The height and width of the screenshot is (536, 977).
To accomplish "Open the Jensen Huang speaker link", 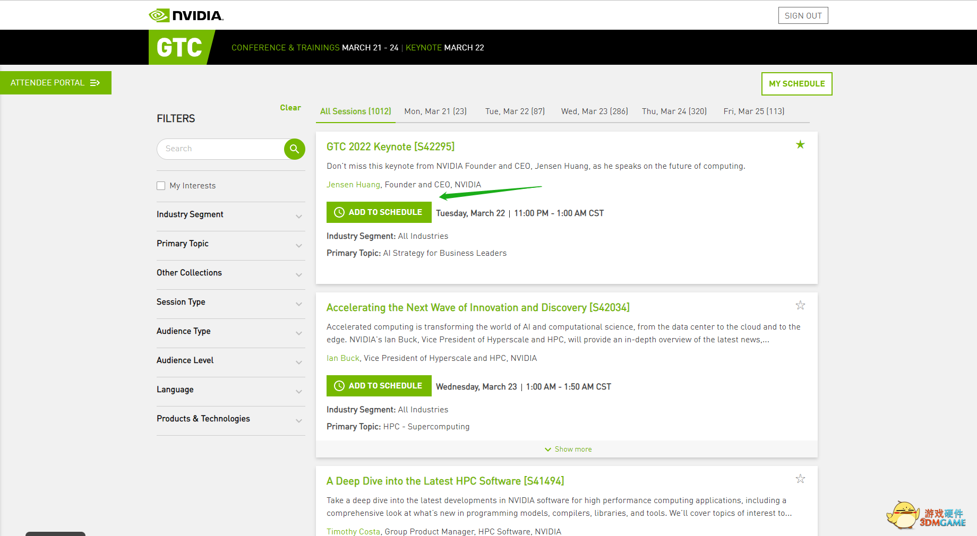I will 353,185.
